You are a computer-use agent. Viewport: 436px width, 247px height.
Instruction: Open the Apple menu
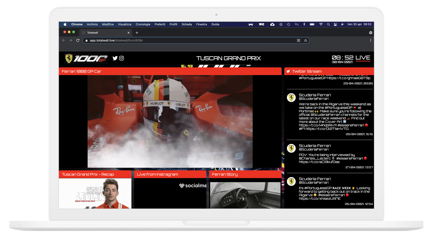tap(65, 25)
